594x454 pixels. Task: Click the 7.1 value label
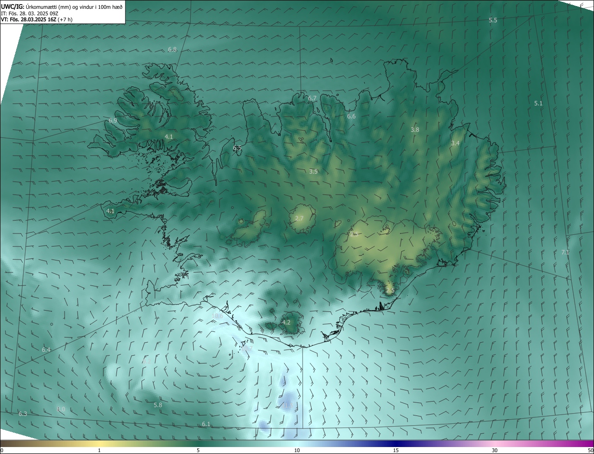565,253
